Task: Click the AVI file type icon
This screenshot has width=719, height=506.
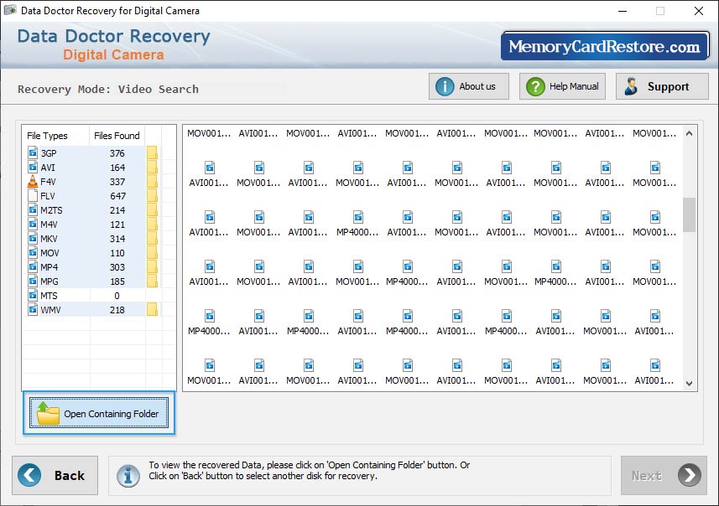Action: click(33, 168)
